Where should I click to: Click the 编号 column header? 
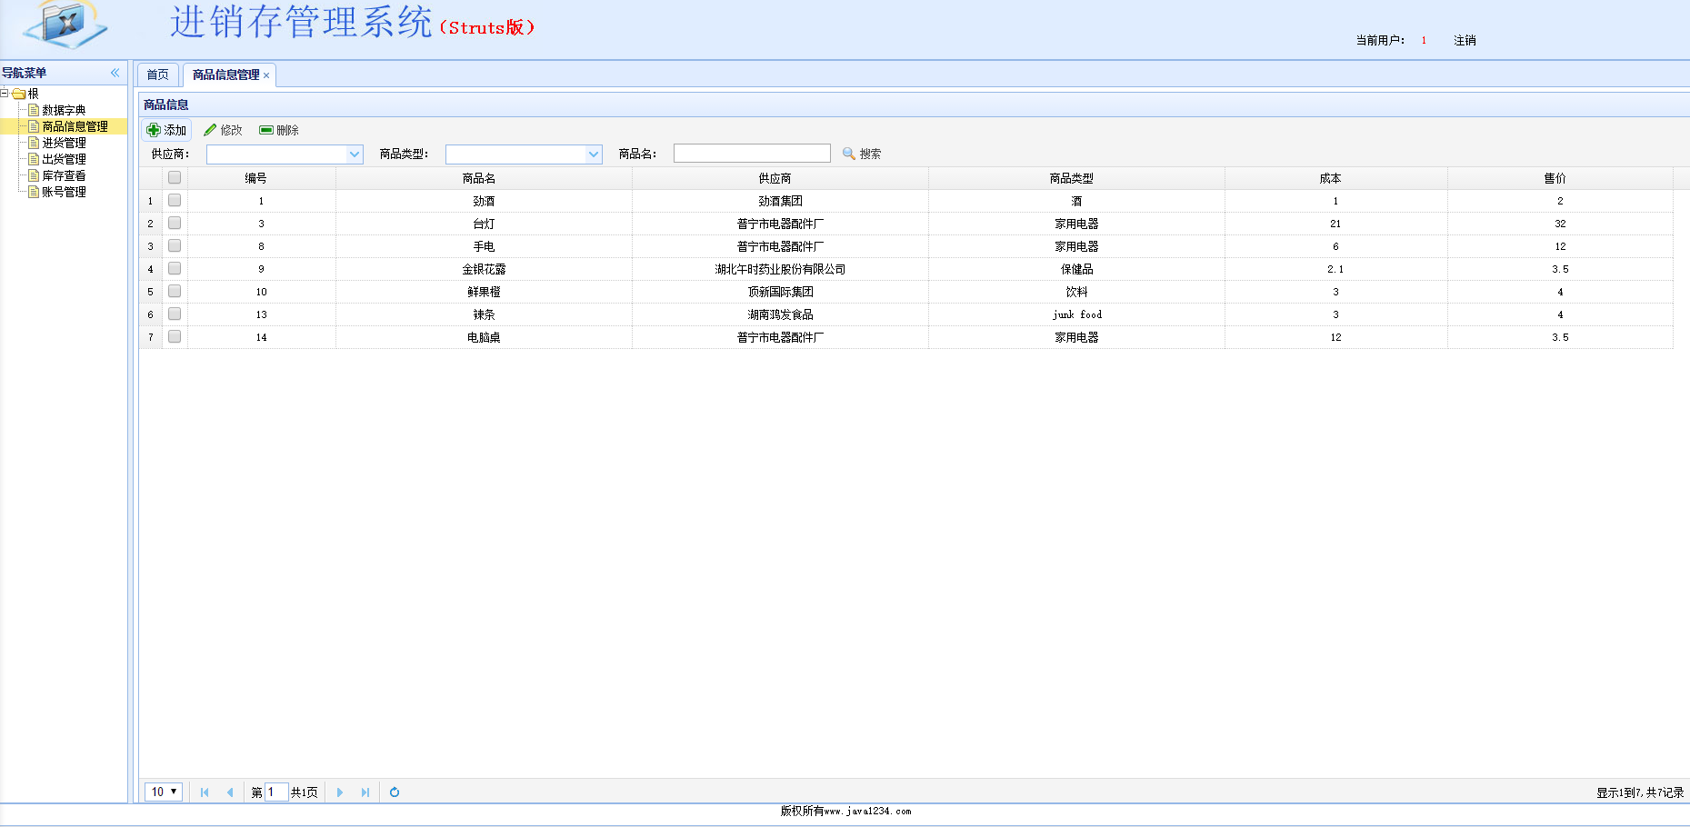coord(261,178)
